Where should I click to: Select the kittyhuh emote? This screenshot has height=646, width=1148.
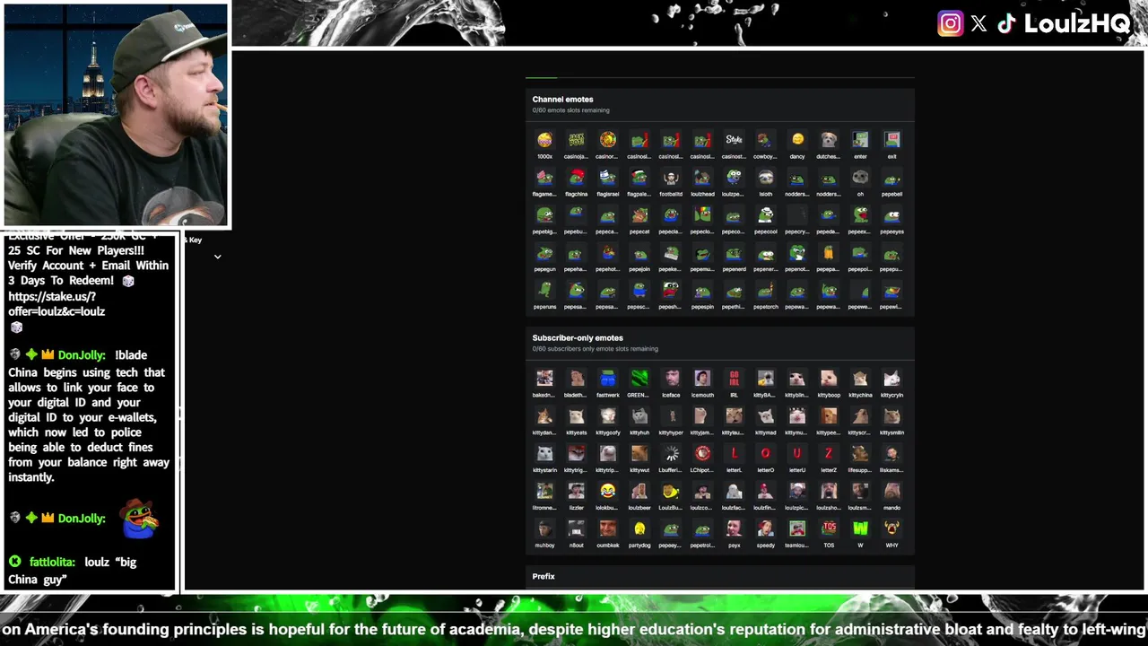point(639,416)
